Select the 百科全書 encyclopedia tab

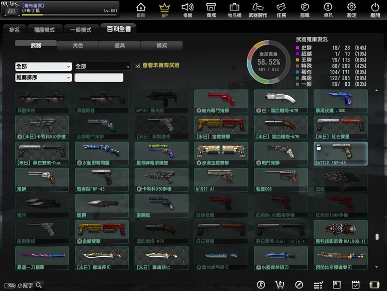tap(119, 28)
